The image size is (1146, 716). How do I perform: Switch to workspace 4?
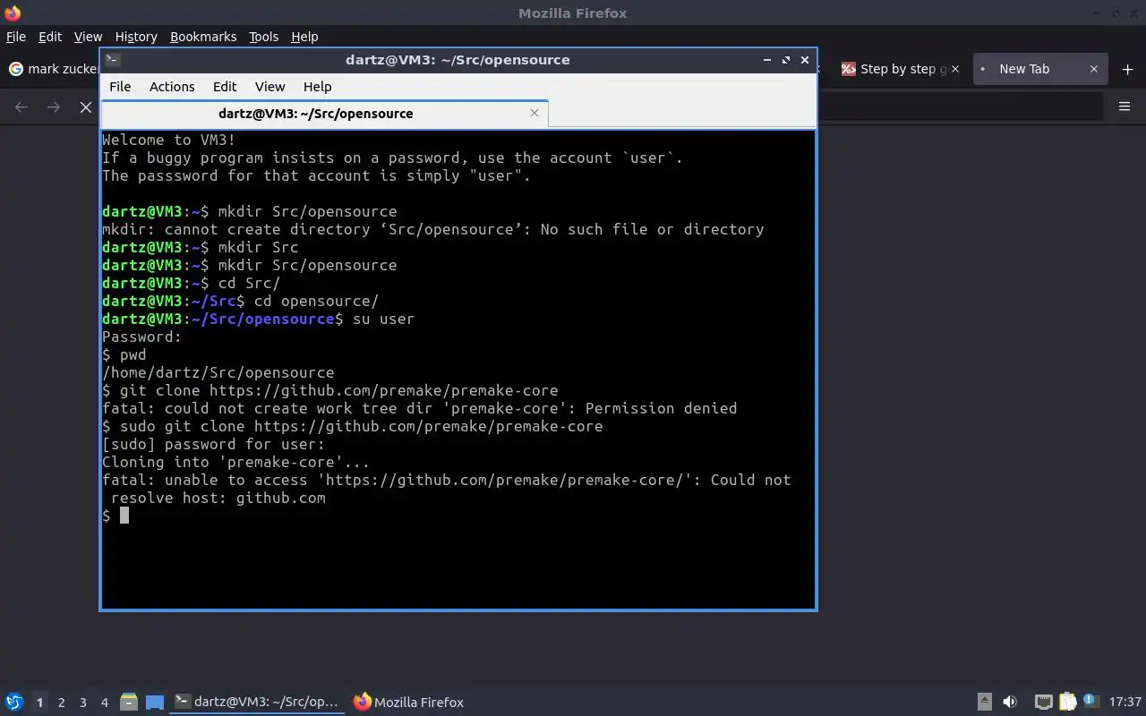coord(104,703)
